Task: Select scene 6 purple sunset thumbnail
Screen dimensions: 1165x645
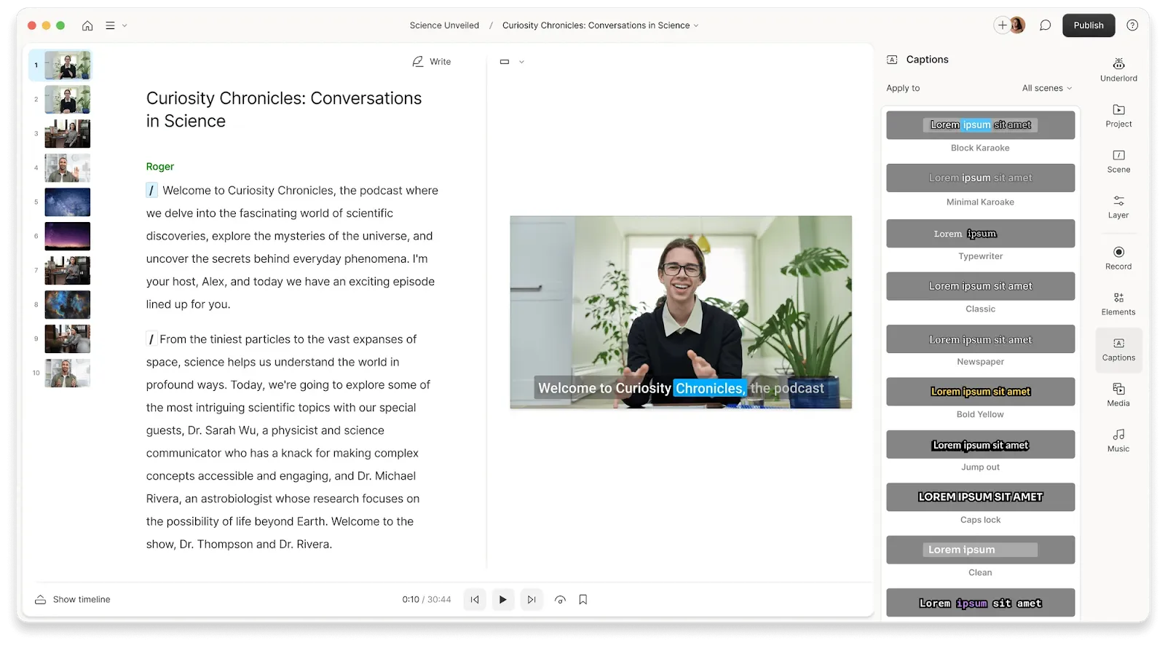Action: (x=68, y=237)
